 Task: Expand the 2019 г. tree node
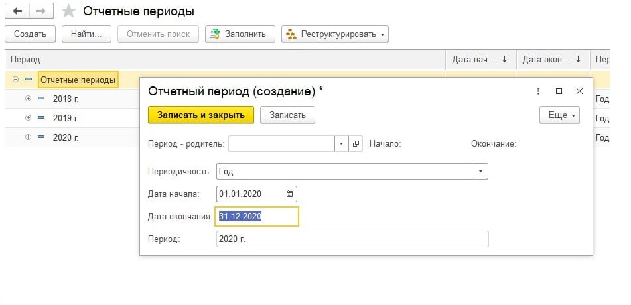click(28, 118)
